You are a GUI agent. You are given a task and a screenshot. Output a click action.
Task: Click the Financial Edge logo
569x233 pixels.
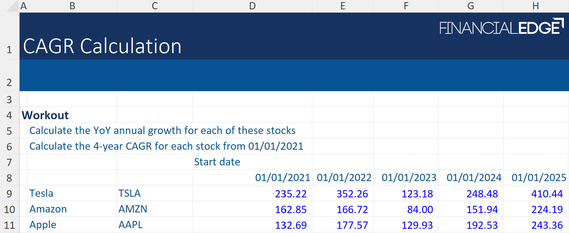[x=501, y=27]
